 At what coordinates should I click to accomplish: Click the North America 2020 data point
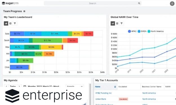[142, 49]
